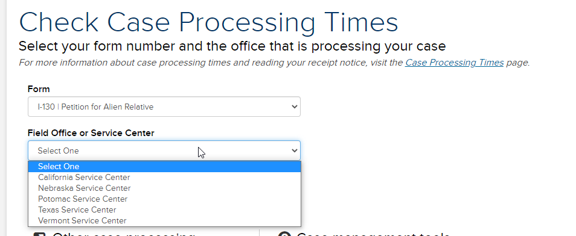Click the Select your form number subheading
This screenshot has width=576, height=236.
tap(232, 46)
